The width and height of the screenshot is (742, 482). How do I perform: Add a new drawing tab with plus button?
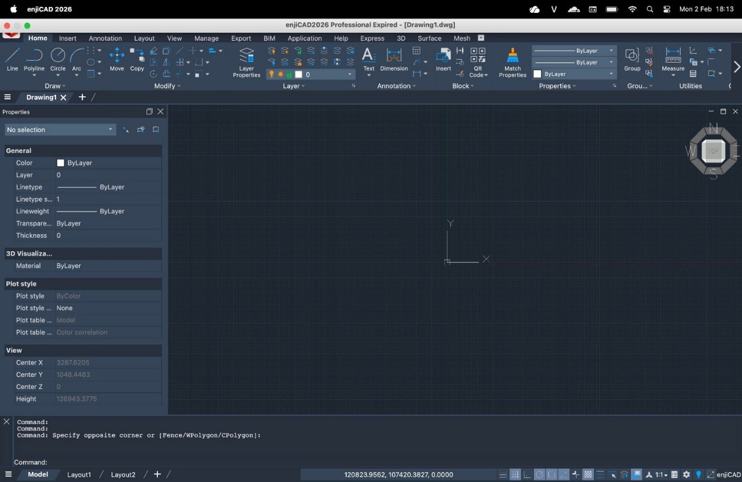click(82, 97)
